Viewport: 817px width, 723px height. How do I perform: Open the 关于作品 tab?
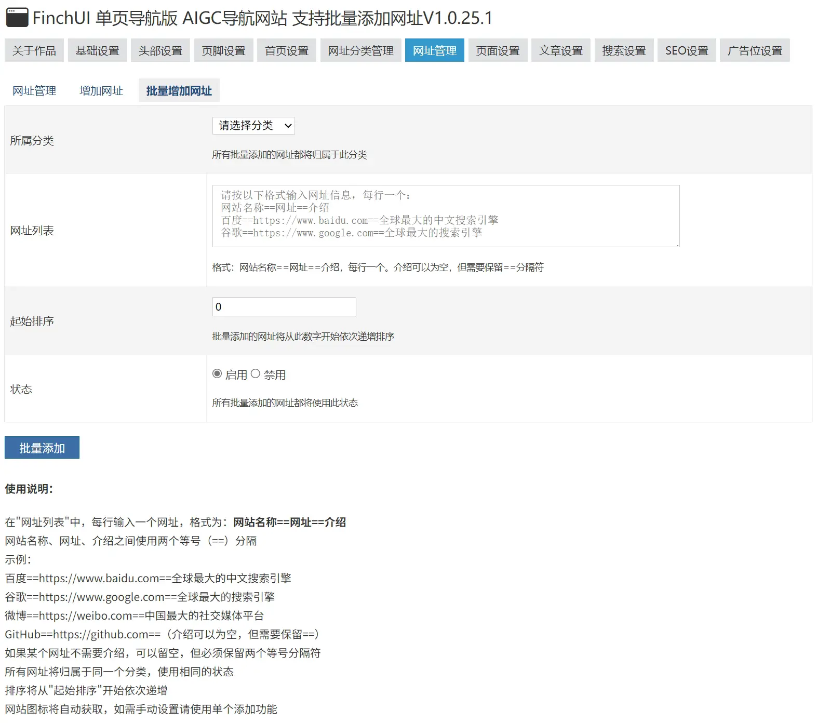[34, 50]
